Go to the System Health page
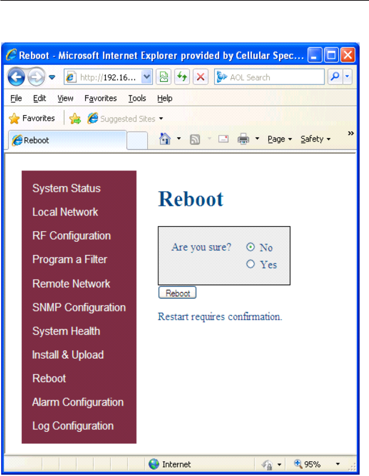Screen dimensions: 369x476 tap(66, 331)
